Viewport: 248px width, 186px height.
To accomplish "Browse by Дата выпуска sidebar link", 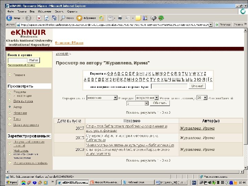I will pyautogui.click(x=23, y=101).
